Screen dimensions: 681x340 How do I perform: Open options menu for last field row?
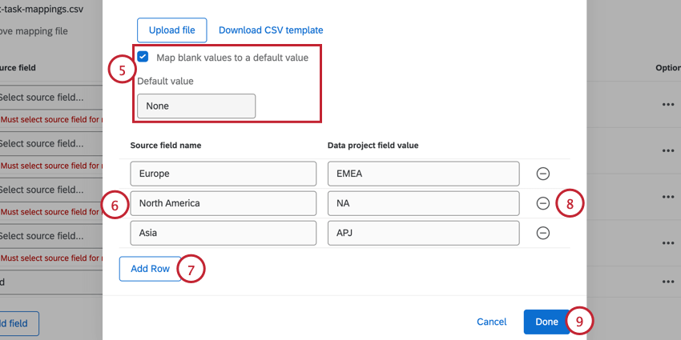click(667, 282)
